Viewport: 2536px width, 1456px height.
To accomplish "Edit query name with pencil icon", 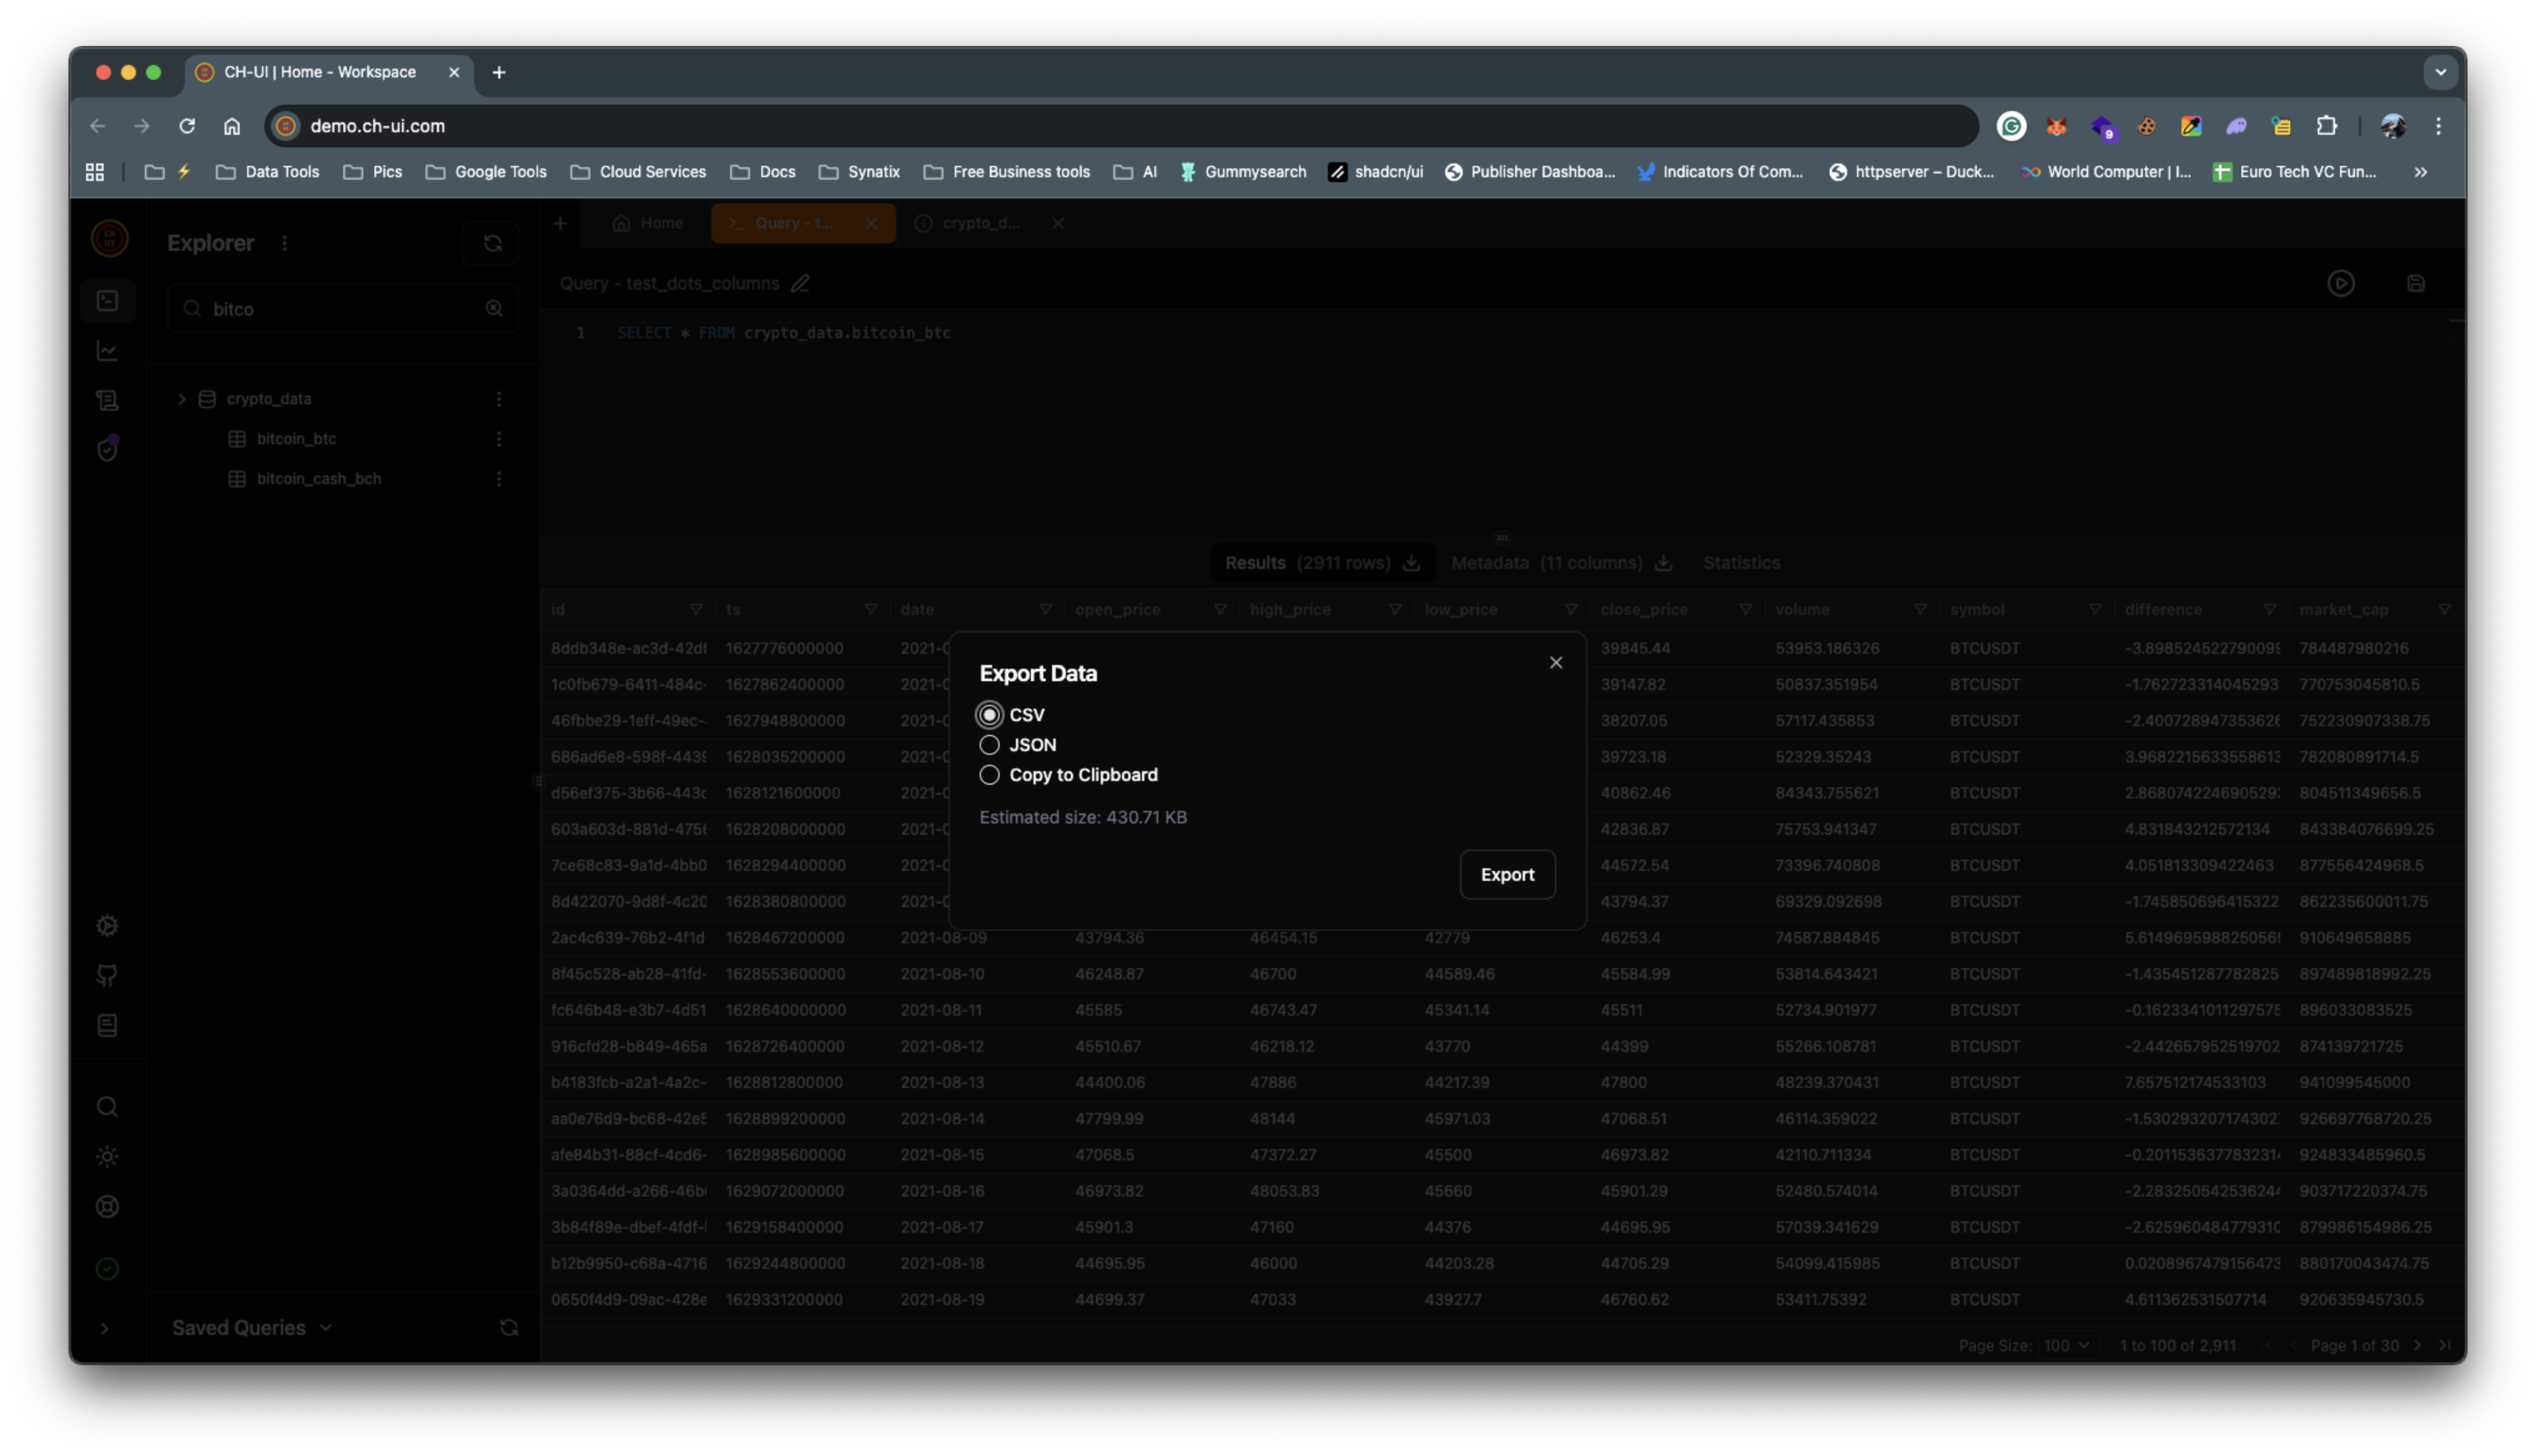I will (800, 284).
